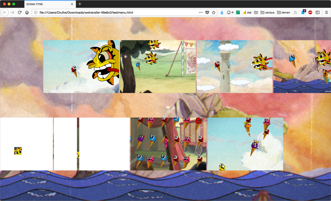Reload the current page
The width and height of the screenshot is (331, 201).
(x=20, y=12)
